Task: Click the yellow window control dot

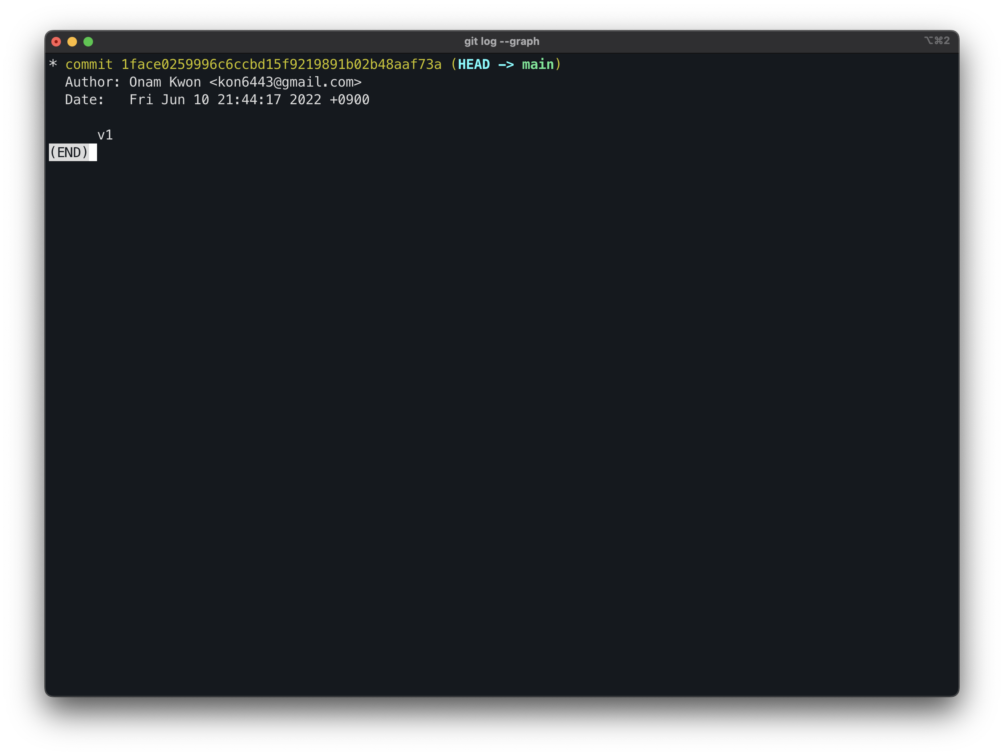Action: pos(72,41)
